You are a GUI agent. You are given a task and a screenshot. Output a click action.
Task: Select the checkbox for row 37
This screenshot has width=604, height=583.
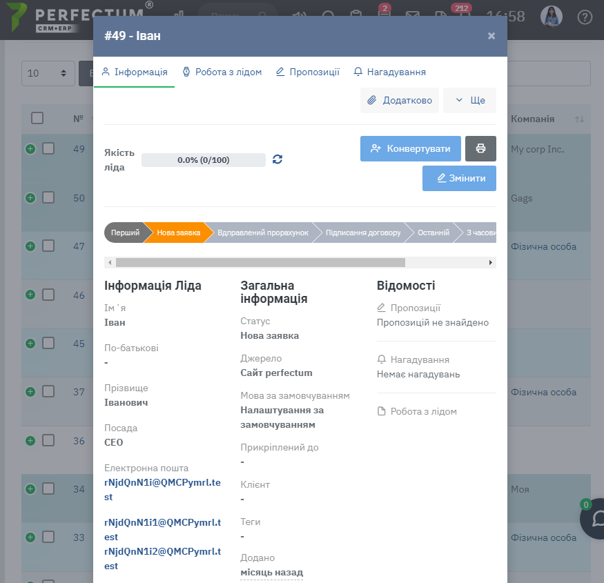(x=48, y=392)
